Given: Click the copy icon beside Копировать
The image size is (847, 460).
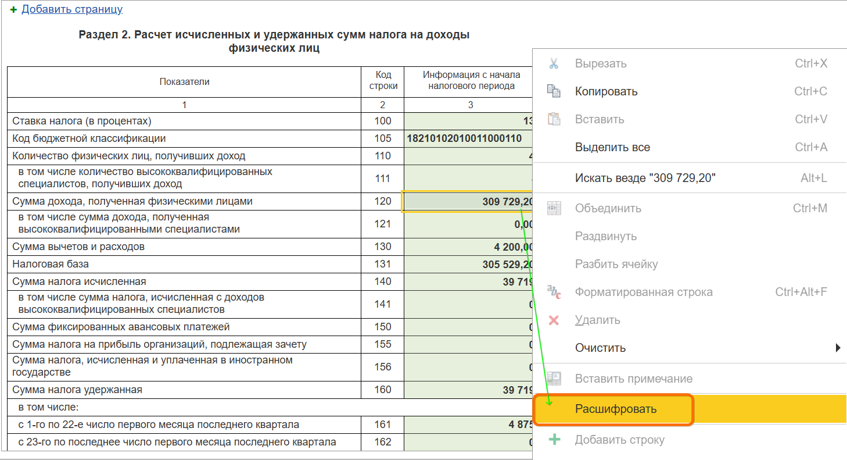Looking at the screenshot, I should point(554,91).
